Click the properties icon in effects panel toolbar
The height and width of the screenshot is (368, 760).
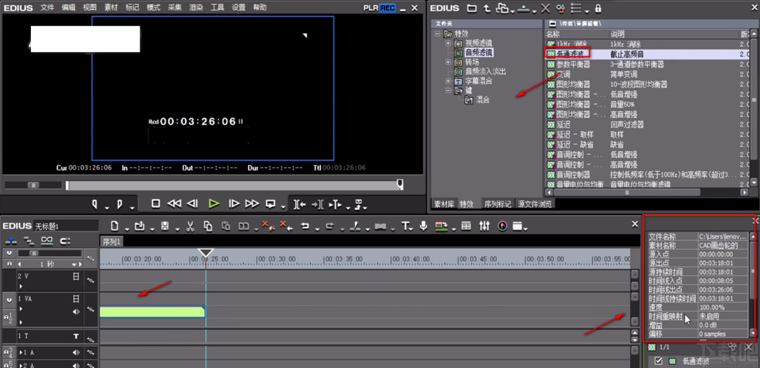(x=560, y=8)
